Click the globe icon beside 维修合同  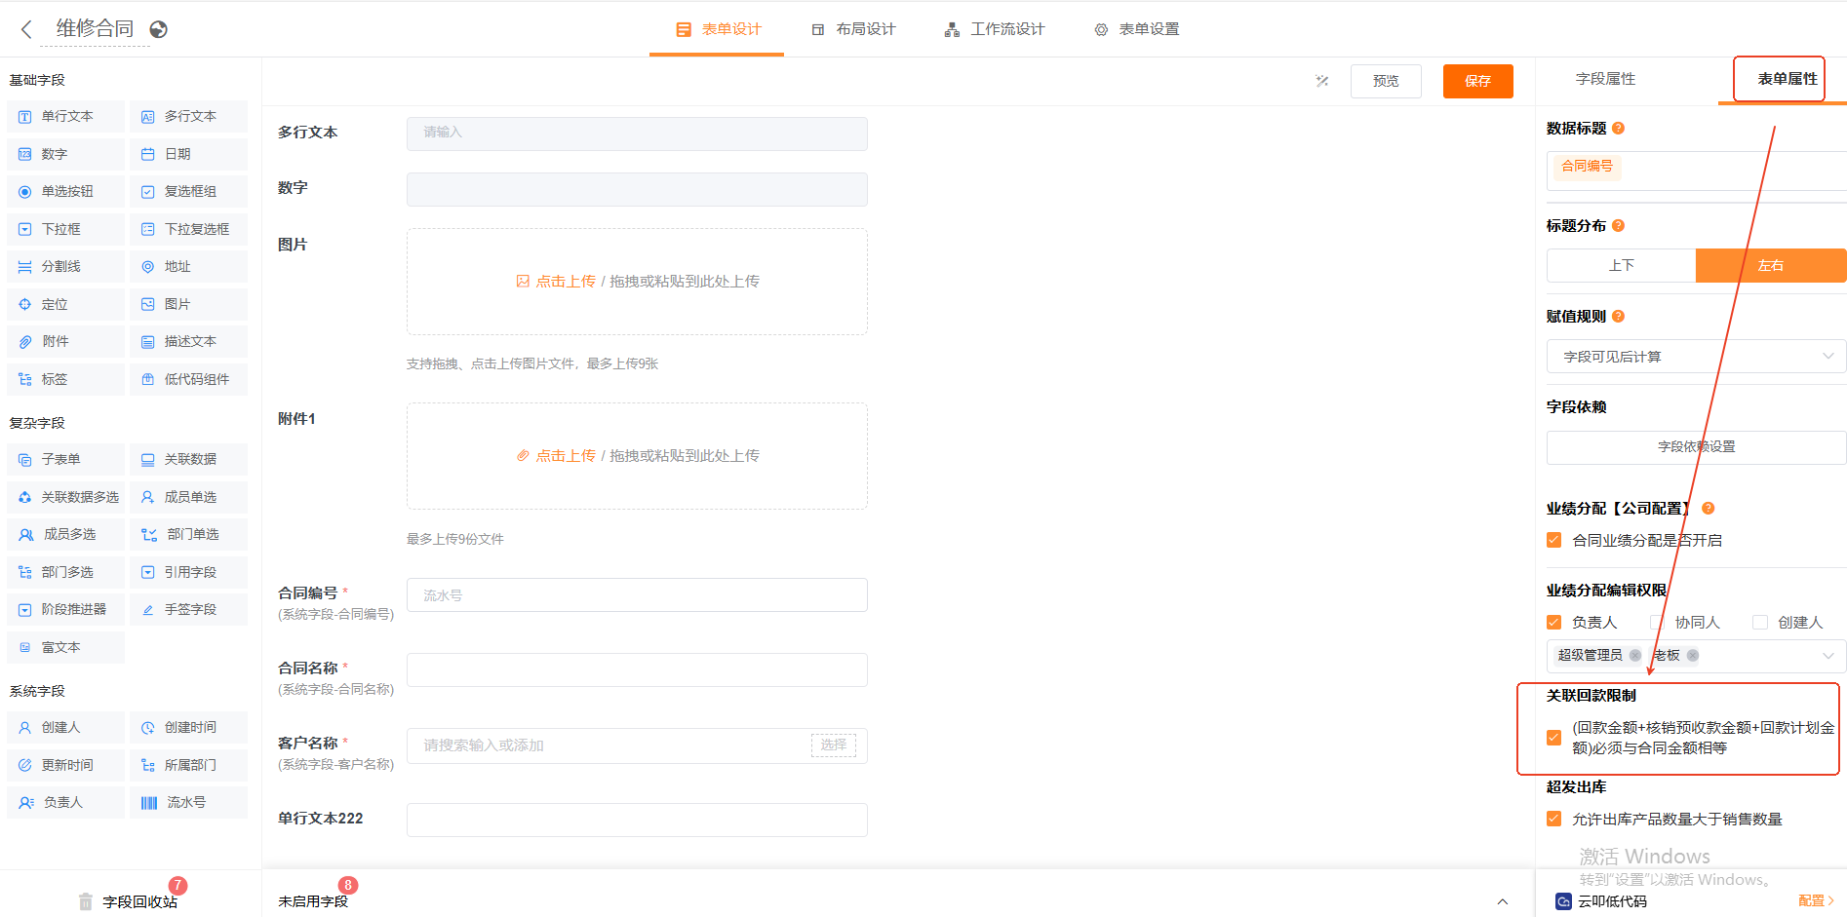(158, 29)
